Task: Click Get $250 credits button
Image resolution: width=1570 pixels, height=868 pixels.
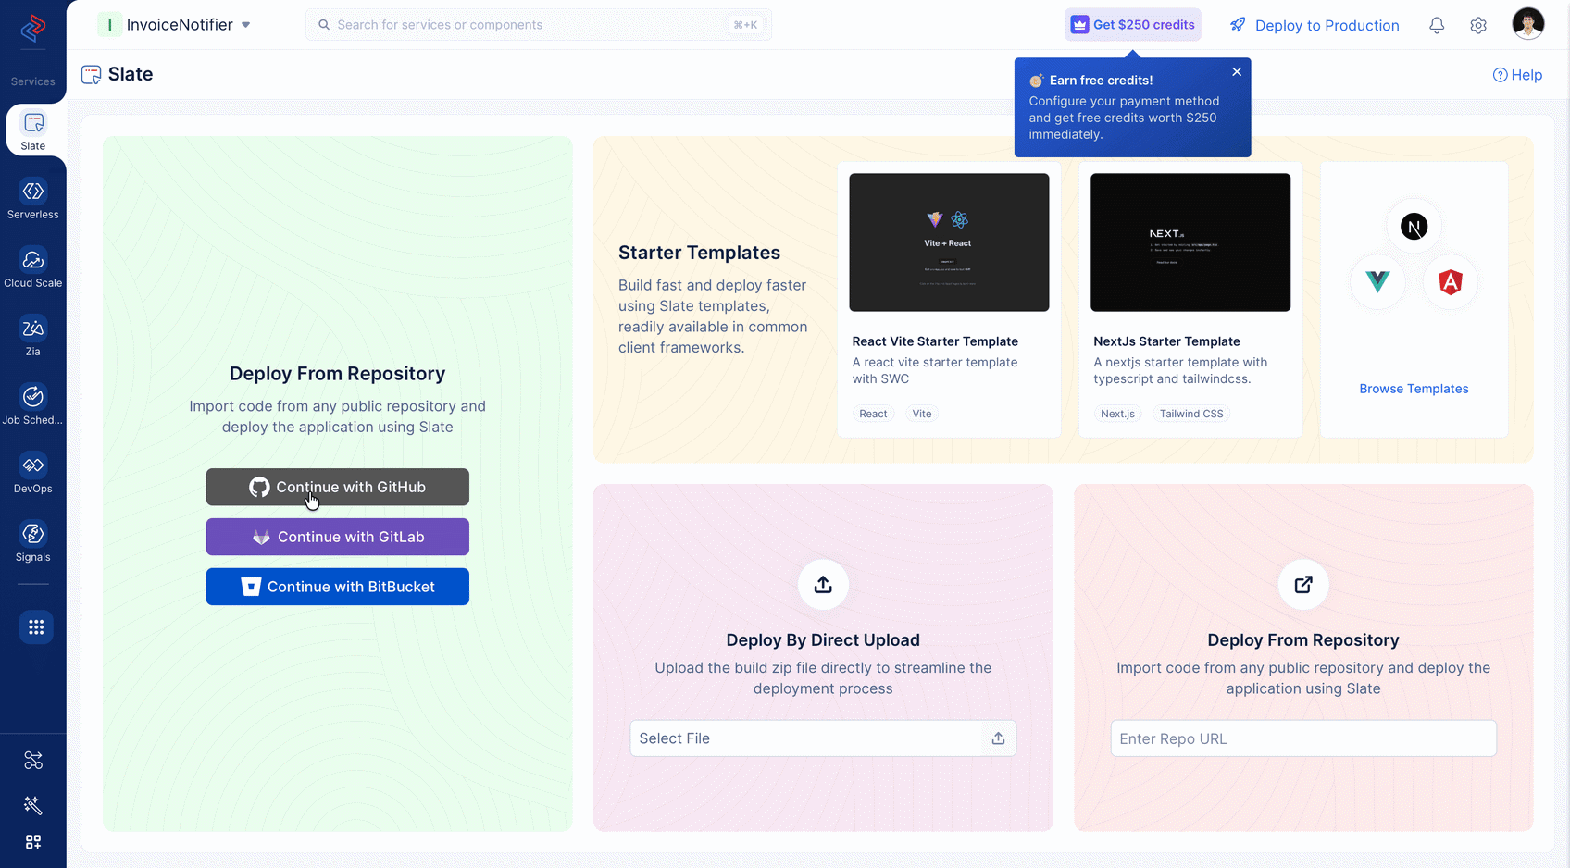Action: [x=1133, y=25]
